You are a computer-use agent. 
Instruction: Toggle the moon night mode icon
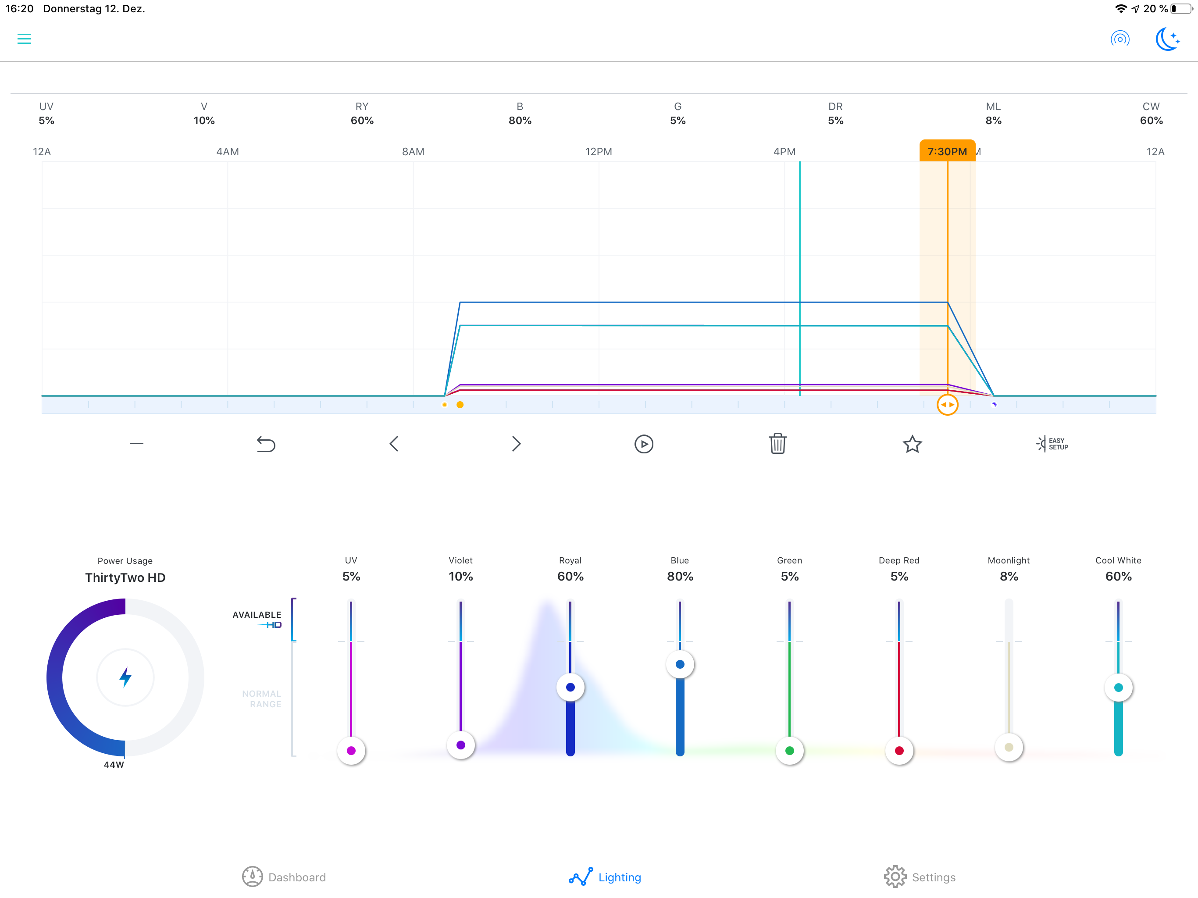click(x=1167, y=39)
